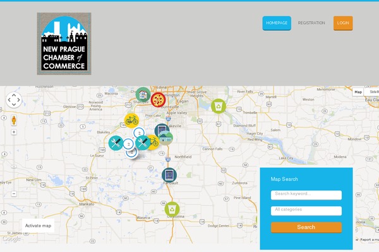Viewport: 379px width, 252px height.
Task: Click the map pan direction control
Action: coord(14,100)
